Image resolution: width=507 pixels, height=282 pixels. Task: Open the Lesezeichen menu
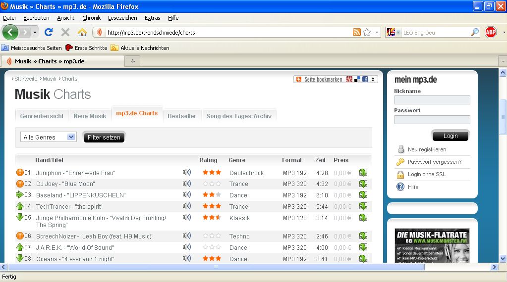coord(122,18)
